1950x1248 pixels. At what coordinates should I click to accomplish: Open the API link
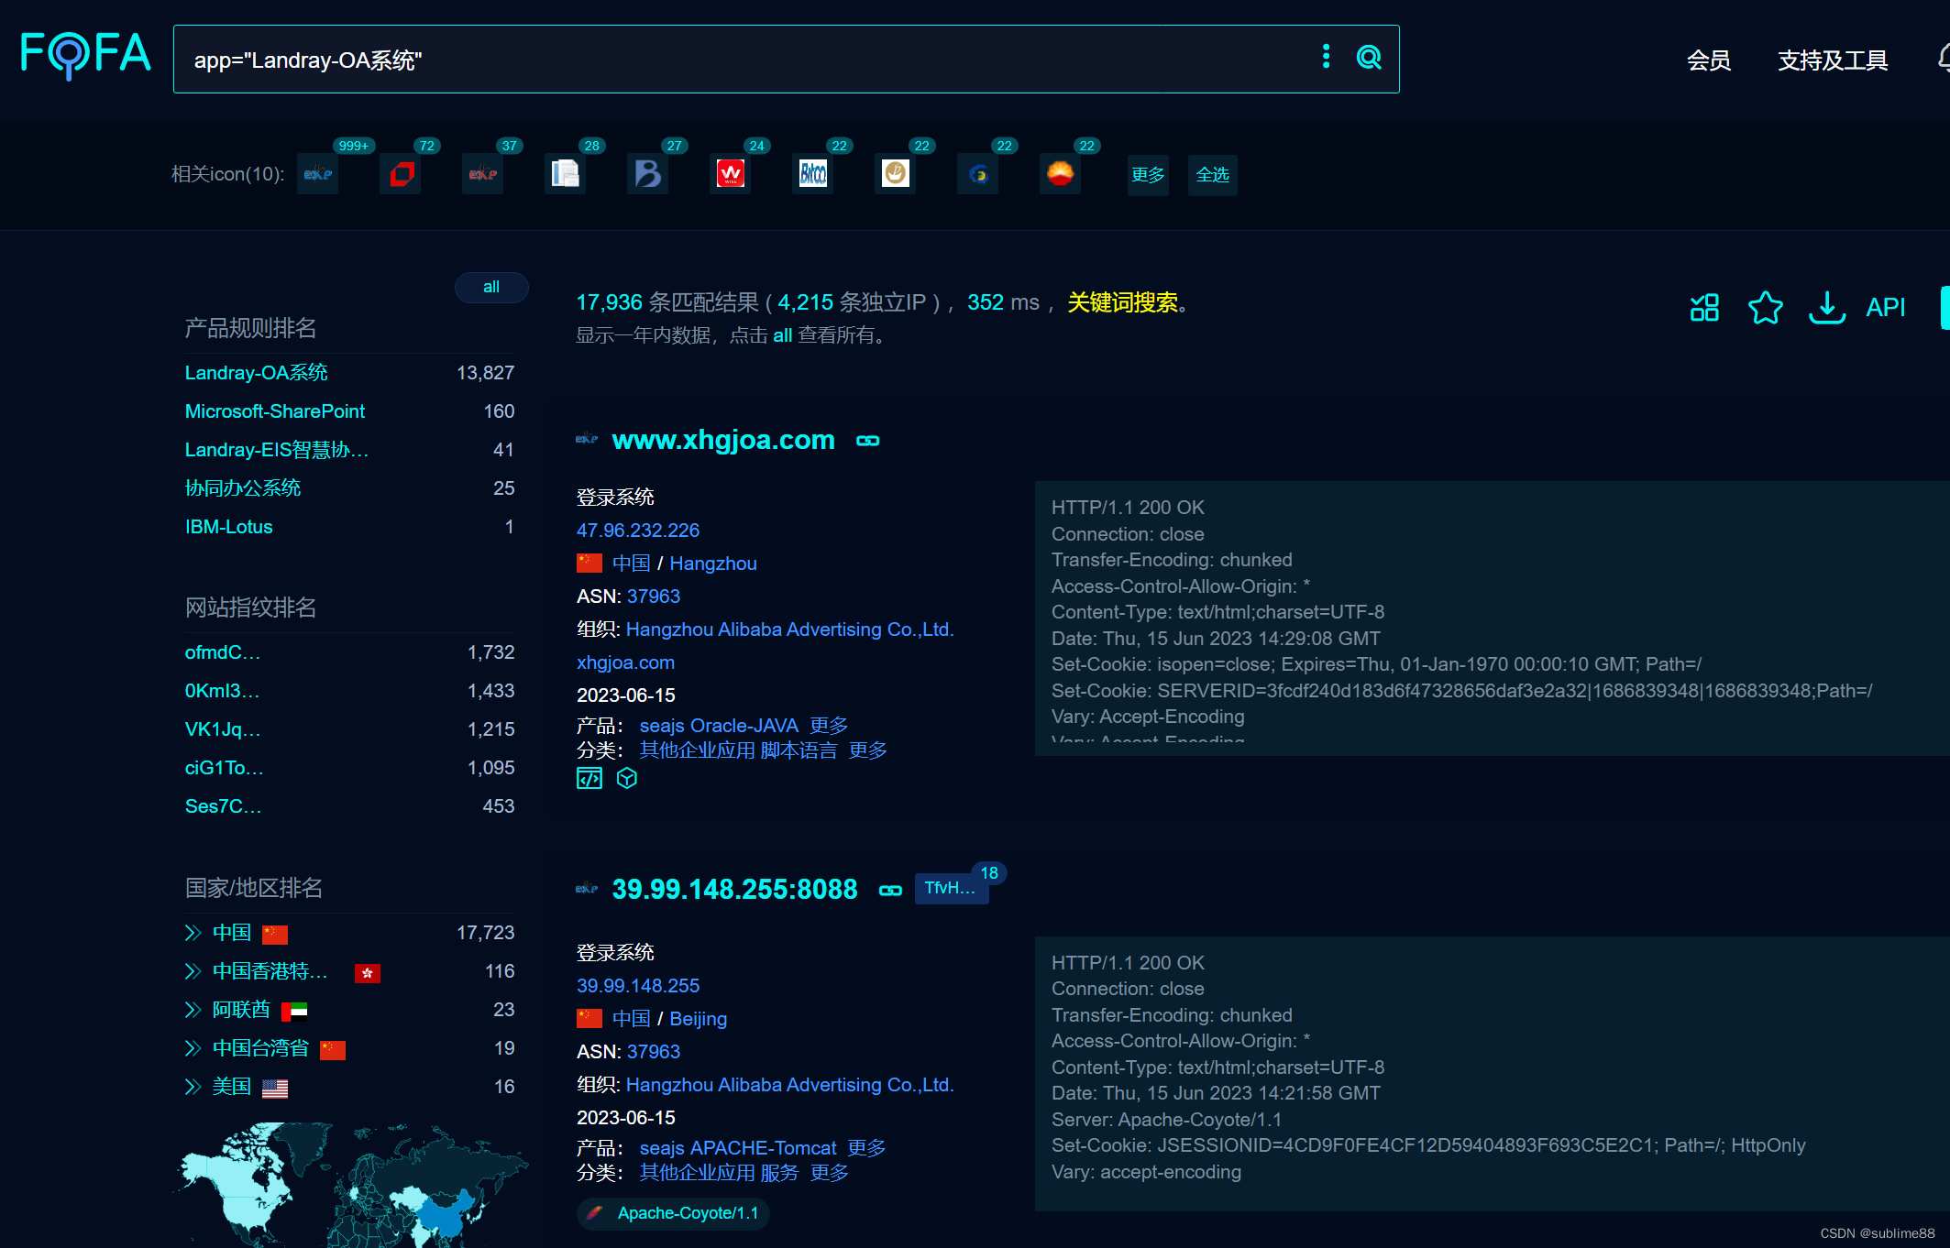(1885, 307)
